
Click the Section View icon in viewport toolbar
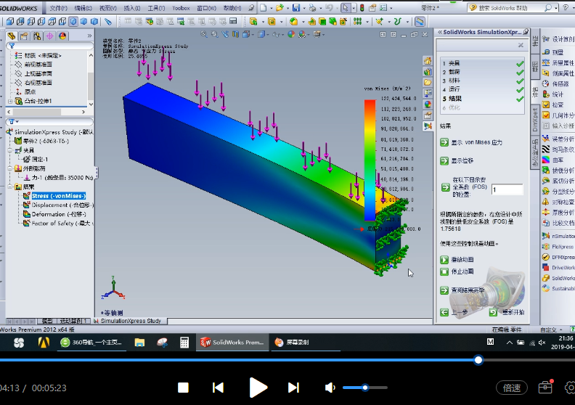pyautogui.click(x=235, y=34)
